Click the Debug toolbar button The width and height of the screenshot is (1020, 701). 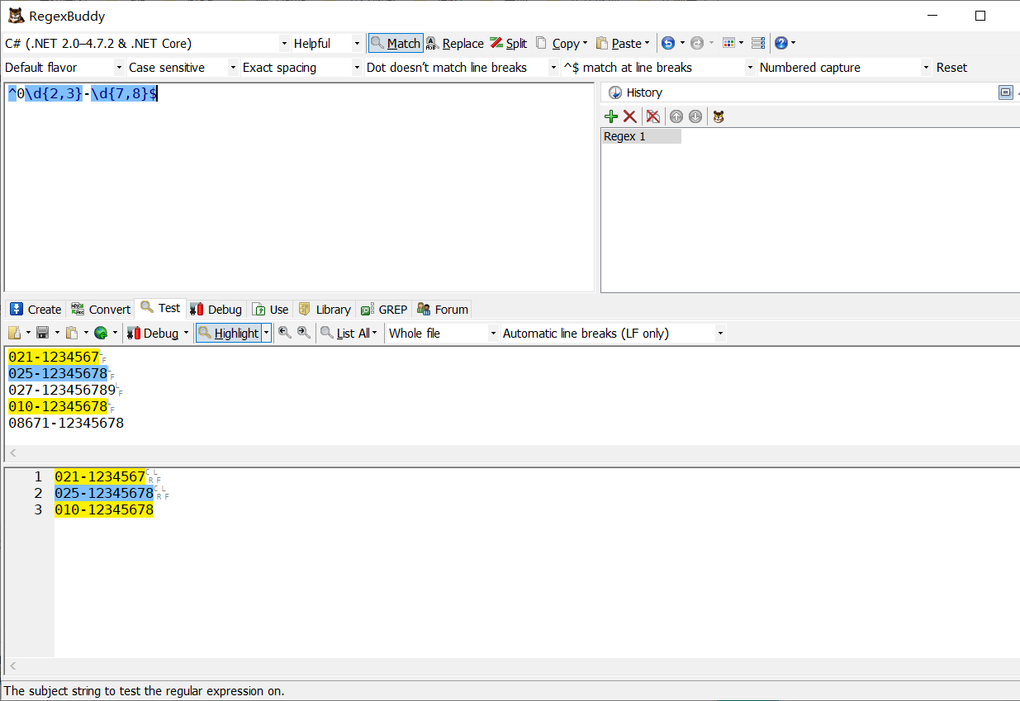point(154,333)
